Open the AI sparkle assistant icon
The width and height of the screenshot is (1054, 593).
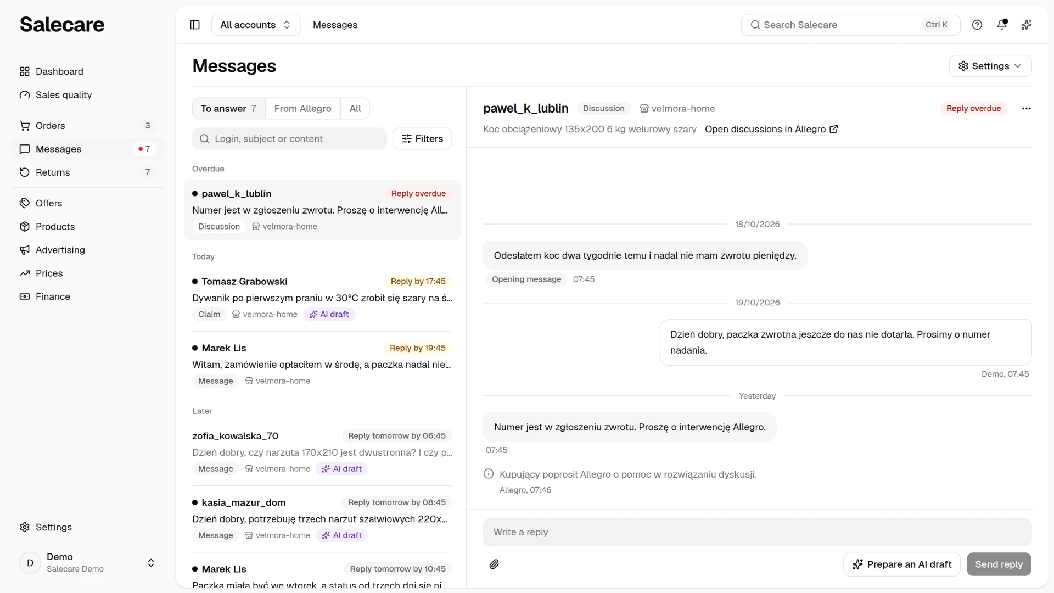(x=1027, y=25)
